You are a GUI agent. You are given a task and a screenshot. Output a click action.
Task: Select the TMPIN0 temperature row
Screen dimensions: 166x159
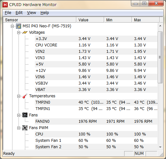(96, 102)
